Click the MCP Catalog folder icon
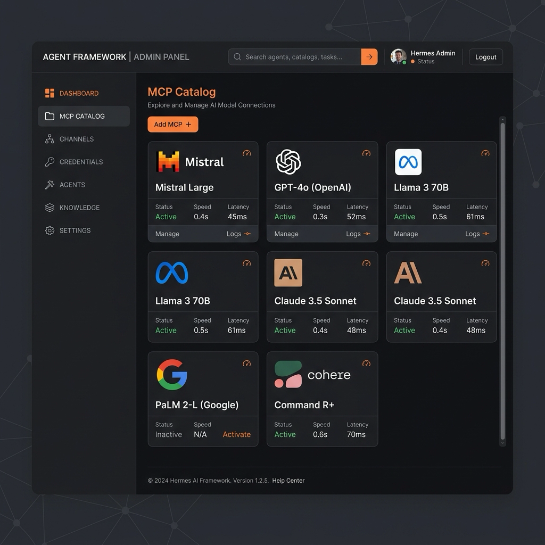The width and height of the screenshot is (545, 545). [49, 116]
